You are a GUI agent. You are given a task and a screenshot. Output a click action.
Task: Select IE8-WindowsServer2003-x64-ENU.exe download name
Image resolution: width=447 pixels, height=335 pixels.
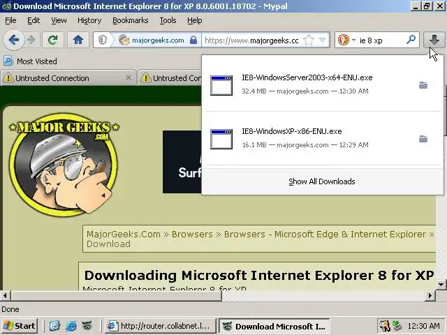(x=307, y=77)
